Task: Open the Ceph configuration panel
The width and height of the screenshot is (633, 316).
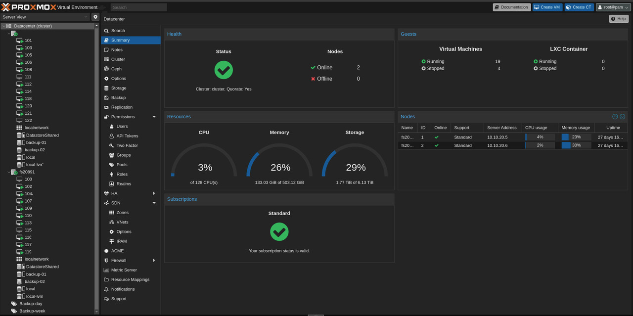Action: (118, 68)
